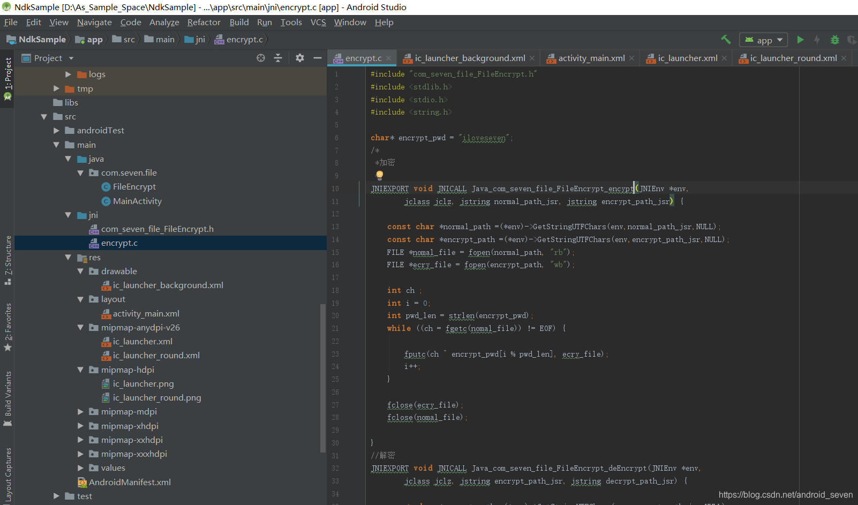858x505 pixels.
Task: Open the Refactor menu
Action: click(x=204, y=22)
